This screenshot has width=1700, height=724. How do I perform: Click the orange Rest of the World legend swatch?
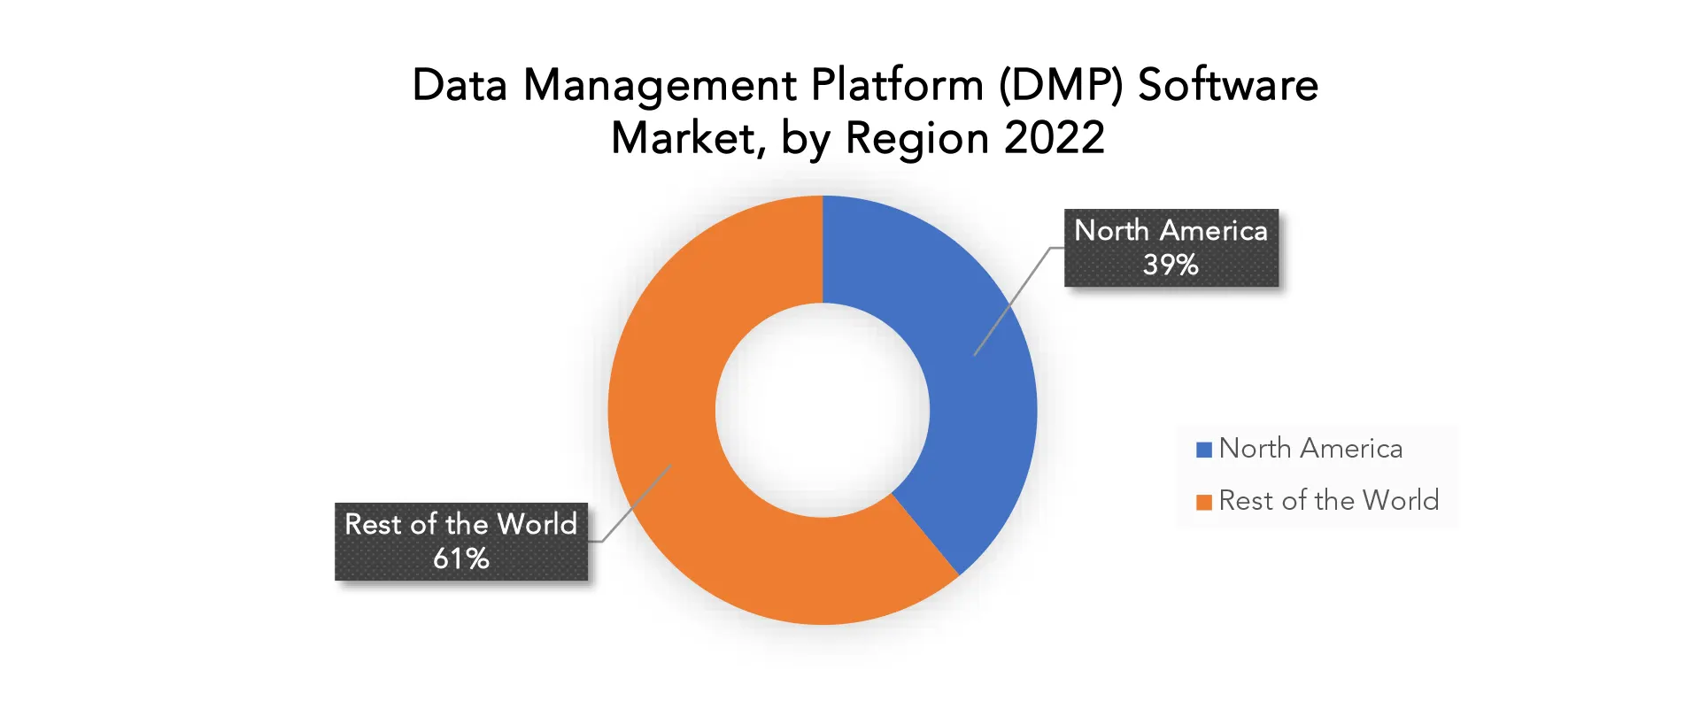(x=1204, y=502)
